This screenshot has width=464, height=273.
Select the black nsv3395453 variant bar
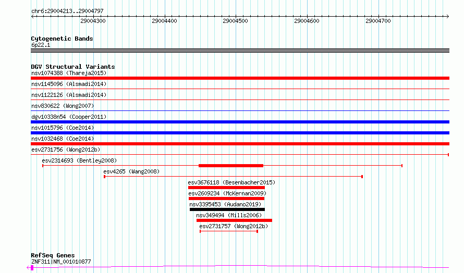pyautogui.click(x=227, y=209)
